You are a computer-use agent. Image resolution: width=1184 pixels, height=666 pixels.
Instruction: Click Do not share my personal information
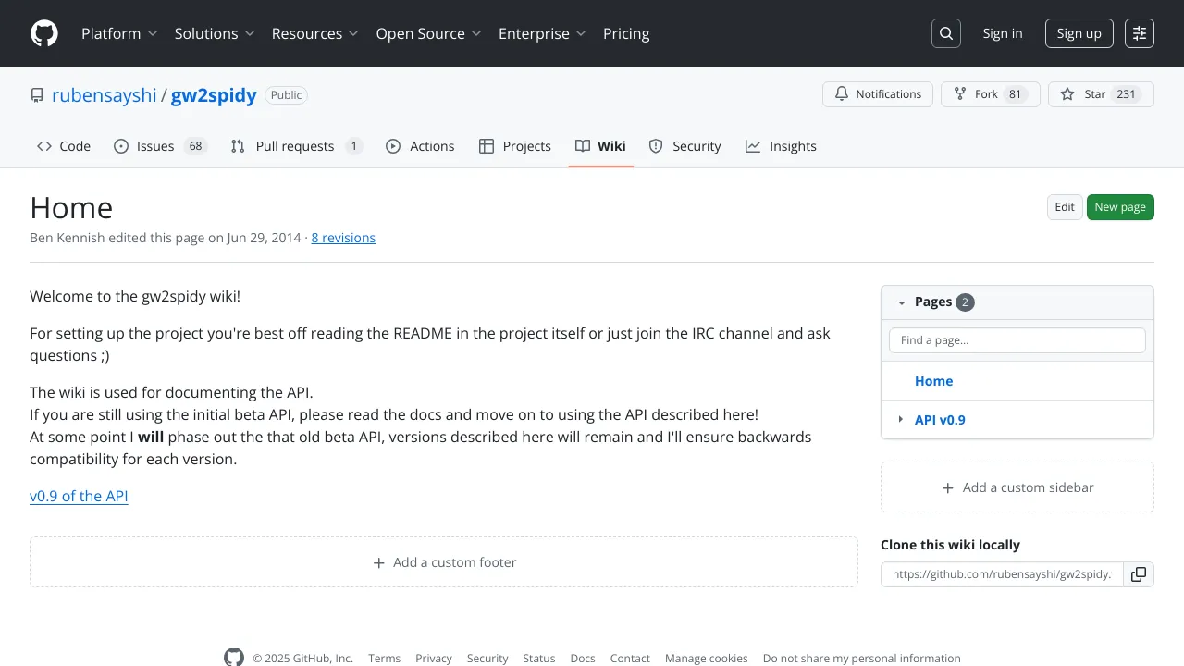(x=862, y=659)
